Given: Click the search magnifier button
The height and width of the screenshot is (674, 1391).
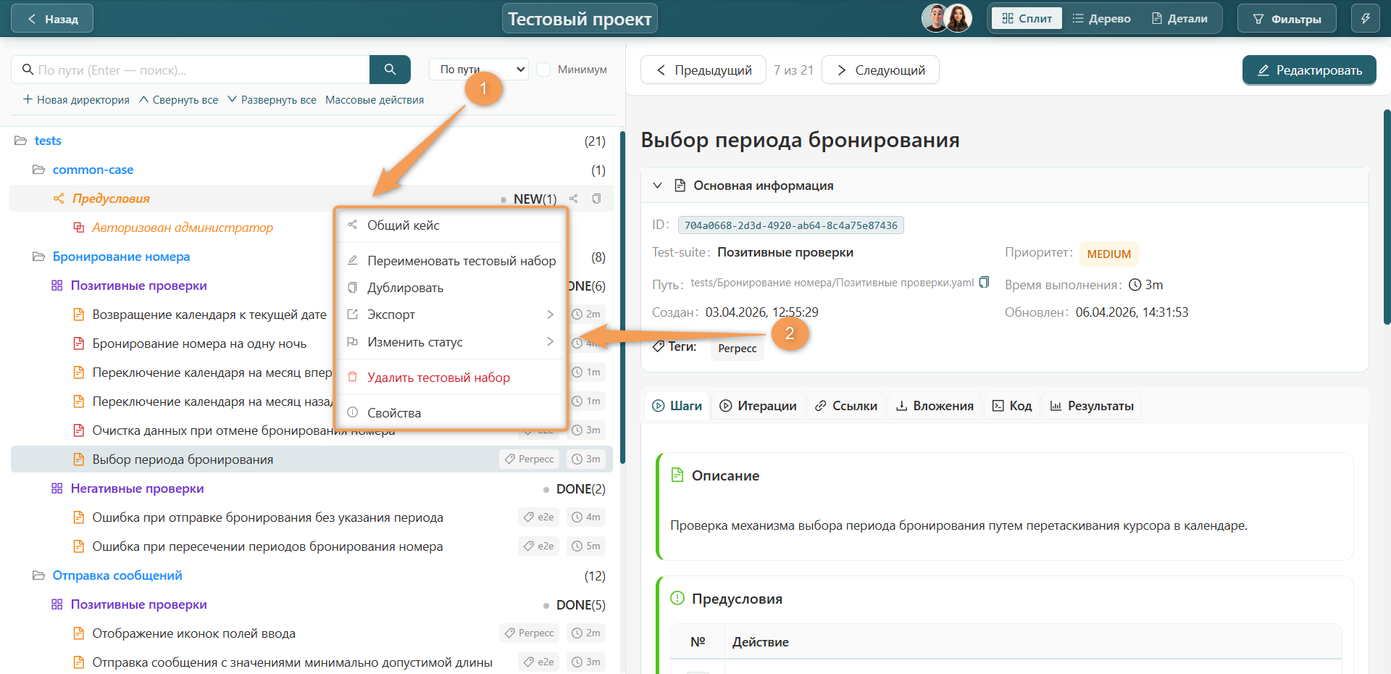Looking at the screenshot, I should (390, 70).
